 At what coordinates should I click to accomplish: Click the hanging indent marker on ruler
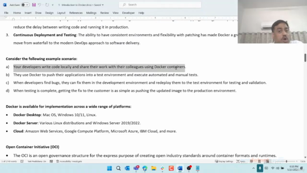pos(13,19)
